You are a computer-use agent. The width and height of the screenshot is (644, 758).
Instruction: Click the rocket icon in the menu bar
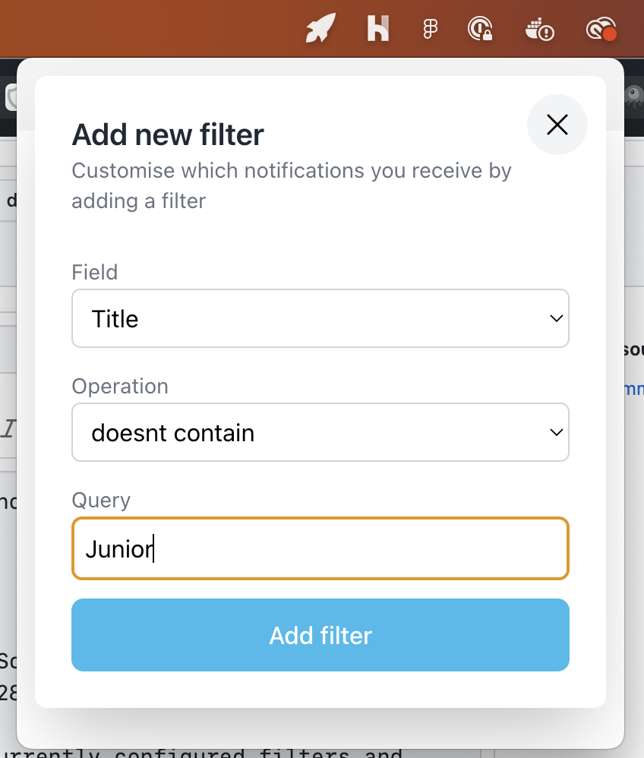(x=320, y=29)
